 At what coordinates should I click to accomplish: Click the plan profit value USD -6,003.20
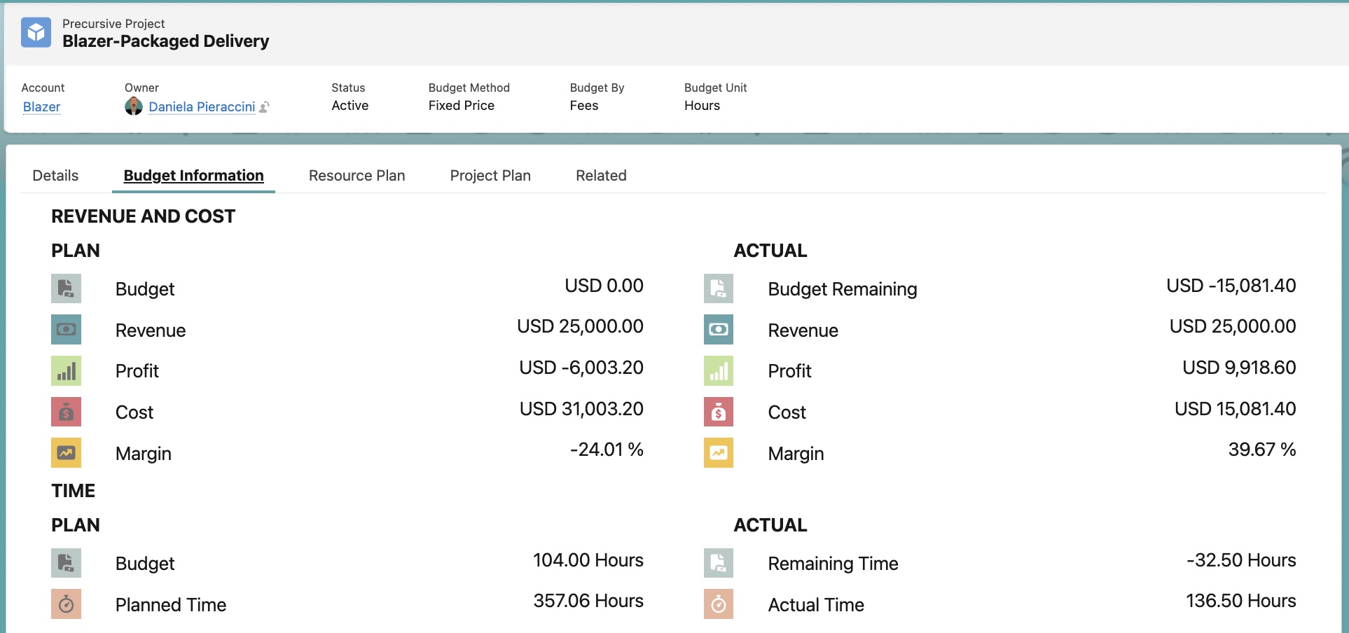[581, 368]
